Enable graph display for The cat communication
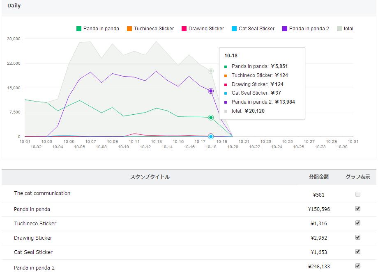 pos(358,194)
